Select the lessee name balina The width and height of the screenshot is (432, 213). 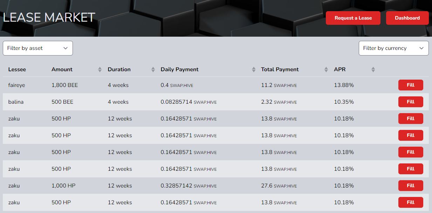point(16,102)
